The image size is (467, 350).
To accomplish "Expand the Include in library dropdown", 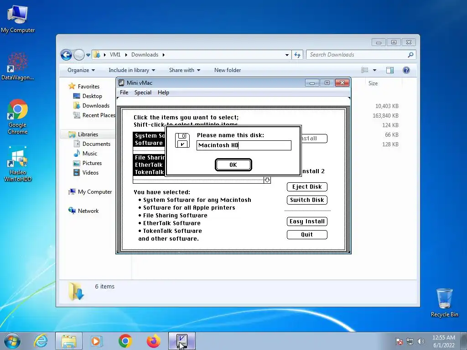I will click(132, 70).
